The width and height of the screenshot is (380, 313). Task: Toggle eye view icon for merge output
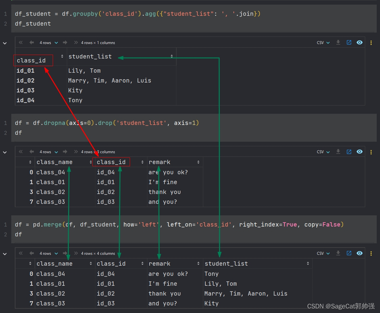coord(360,253)
